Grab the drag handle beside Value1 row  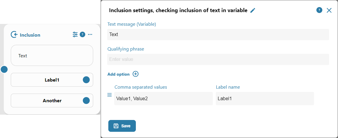110,95
